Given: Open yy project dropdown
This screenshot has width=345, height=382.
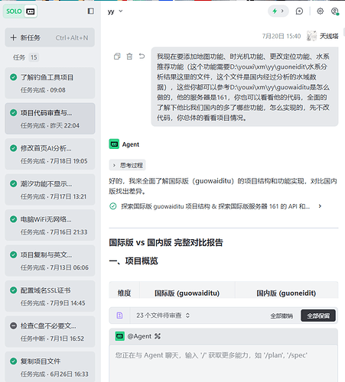Looking at the screenshot, I should point(116,11).
